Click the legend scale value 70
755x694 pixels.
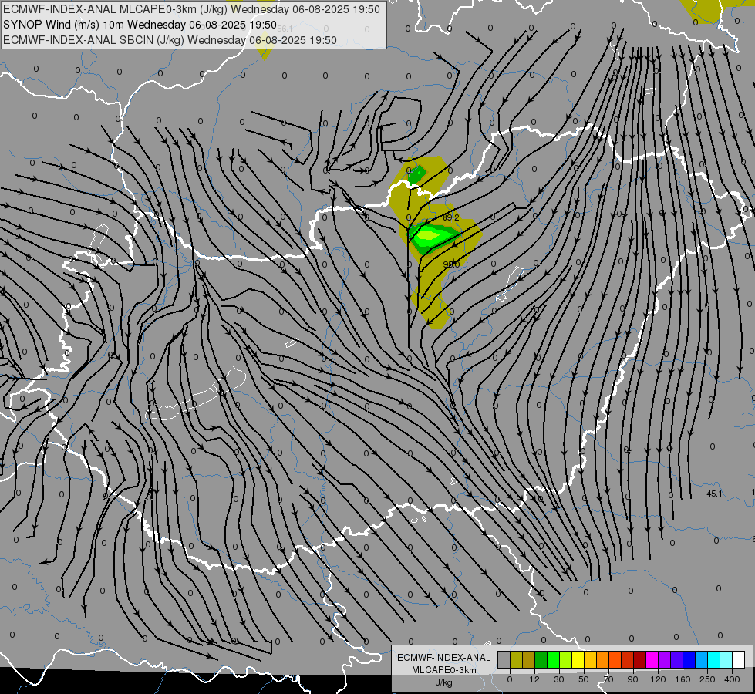click(608, 679)
